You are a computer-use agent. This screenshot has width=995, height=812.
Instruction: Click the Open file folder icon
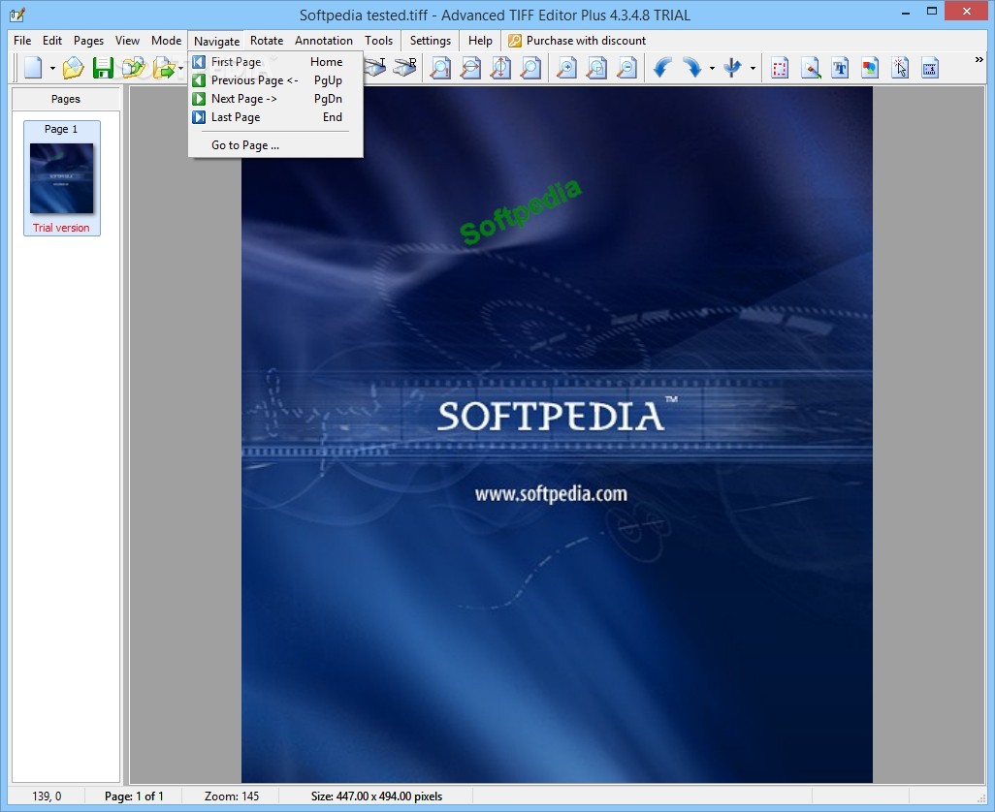point(73,67)
